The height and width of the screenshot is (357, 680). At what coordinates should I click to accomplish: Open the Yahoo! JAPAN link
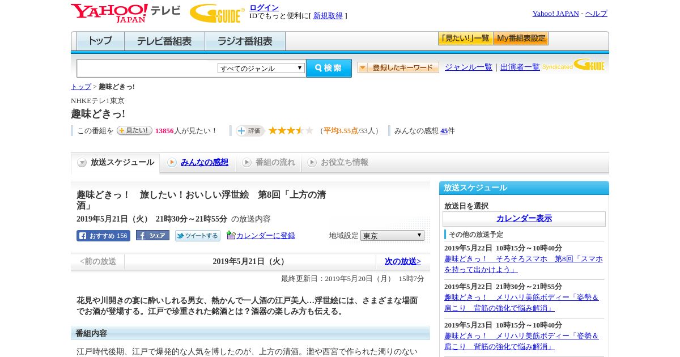[555, 14]
